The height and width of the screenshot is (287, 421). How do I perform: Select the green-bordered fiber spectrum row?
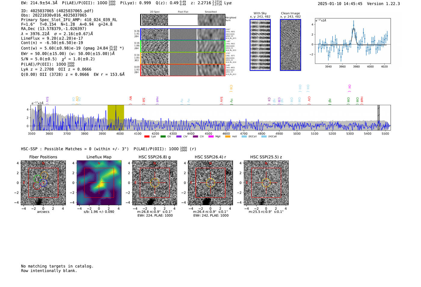pos(183,46)
